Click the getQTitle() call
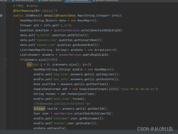Screen dimensions: 178x134 [x=77, y=35]
